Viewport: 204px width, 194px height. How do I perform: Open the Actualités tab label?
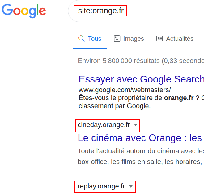pyautogui.click(x=180, y=39)
